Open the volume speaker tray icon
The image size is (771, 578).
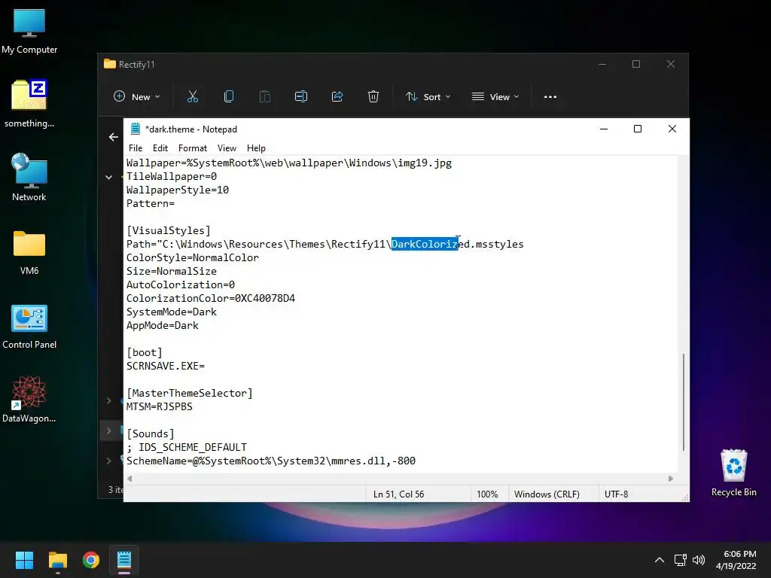tap(699, 560)
